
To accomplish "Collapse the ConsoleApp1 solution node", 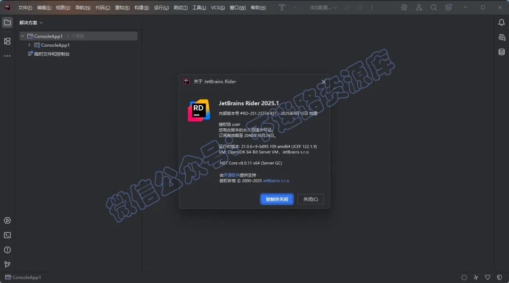I will (x=22, y=36).
